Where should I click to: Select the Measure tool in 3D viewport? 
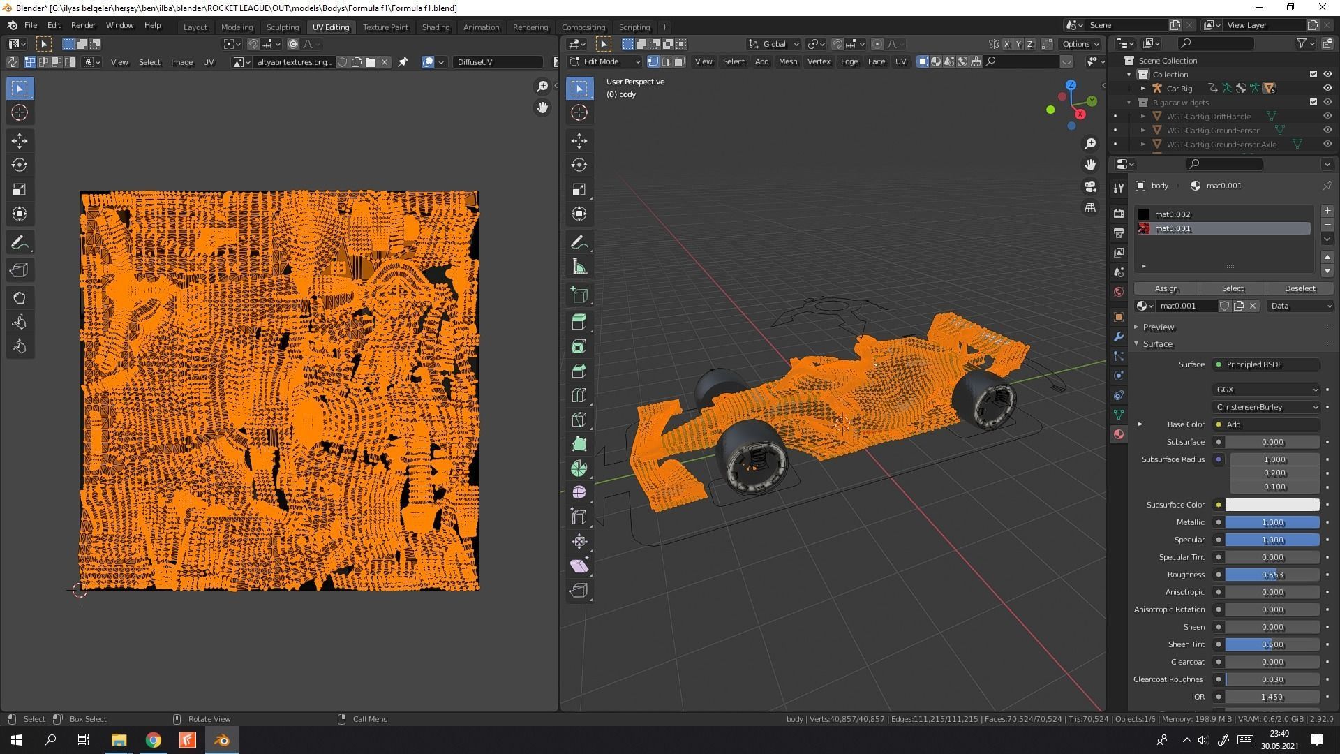(x=579, y=267)
